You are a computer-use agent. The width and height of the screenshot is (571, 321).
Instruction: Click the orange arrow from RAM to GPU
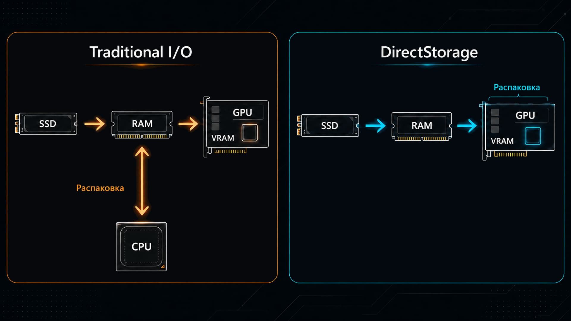point(188,124)
